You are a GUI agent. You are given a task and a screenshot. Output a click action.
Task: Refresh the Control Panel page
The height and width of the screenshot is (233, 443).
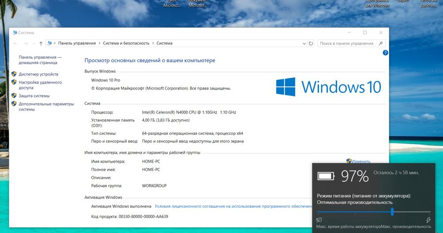(311, 43)
